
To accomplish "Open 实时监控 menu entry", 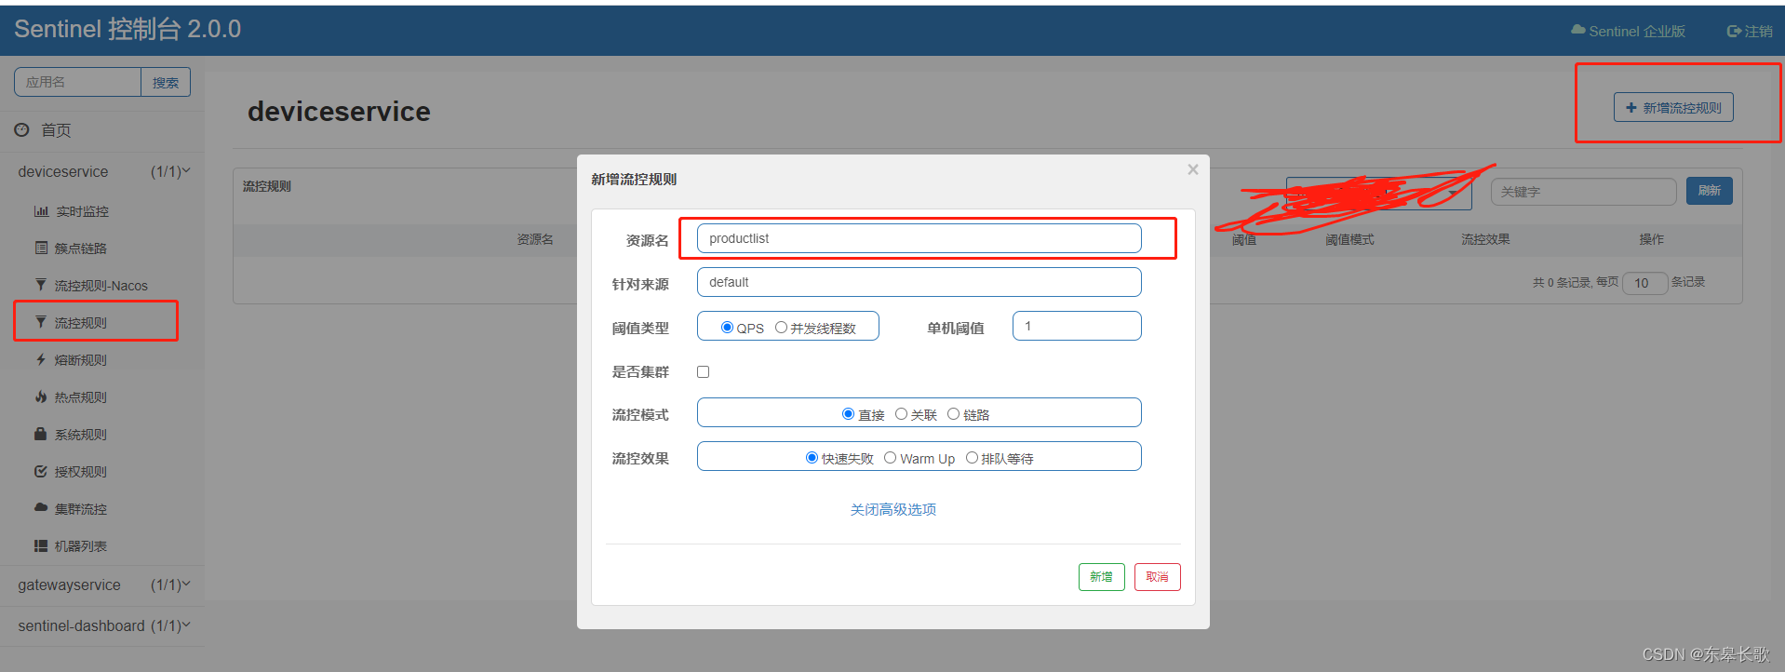I will coord(82,211).
